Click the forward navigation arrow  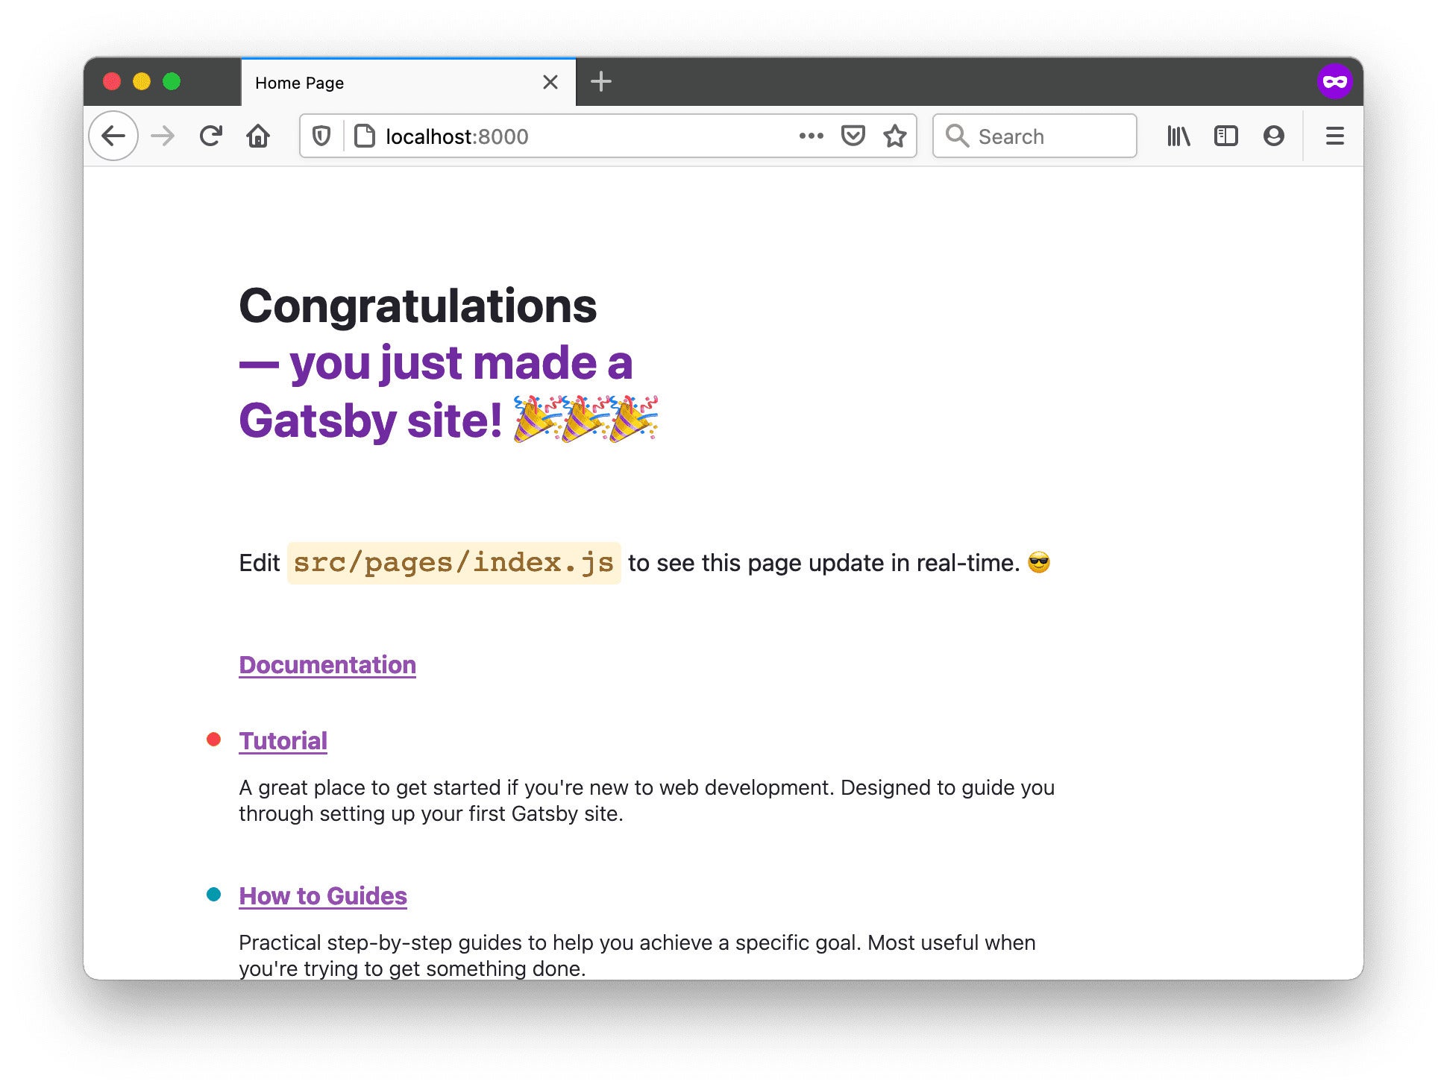pos(162,136)
